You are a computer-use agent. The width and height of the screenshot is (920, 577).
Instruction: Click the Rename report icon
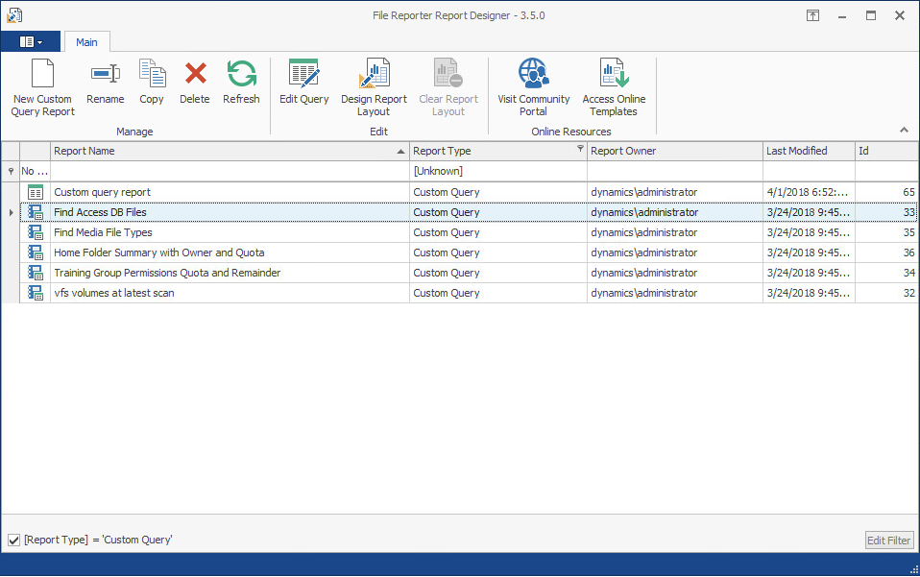click(105, 75)
